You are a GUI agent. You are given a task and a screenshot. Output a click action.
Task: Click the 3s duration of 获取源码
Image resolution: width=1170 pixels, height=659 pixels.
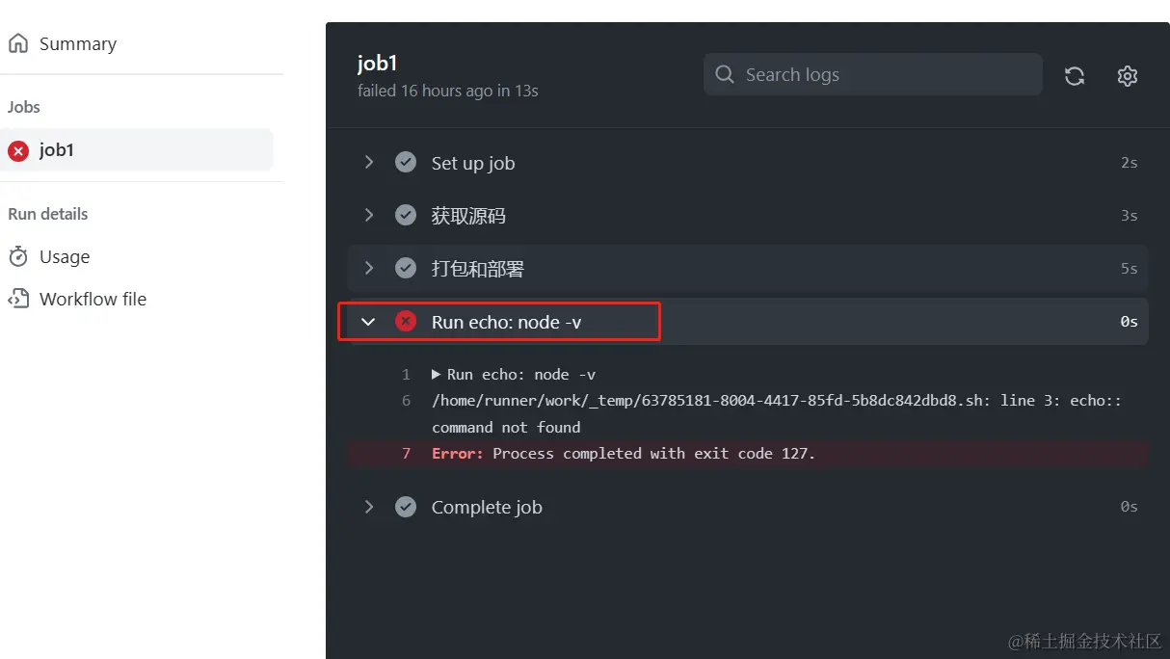click(x=1129, y=216)
